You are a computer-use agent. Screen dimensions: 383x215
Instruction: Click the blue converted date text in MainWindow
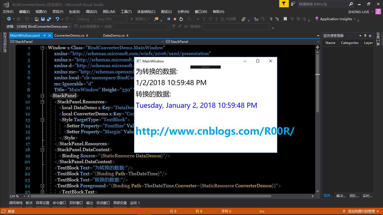click(197, 106)
